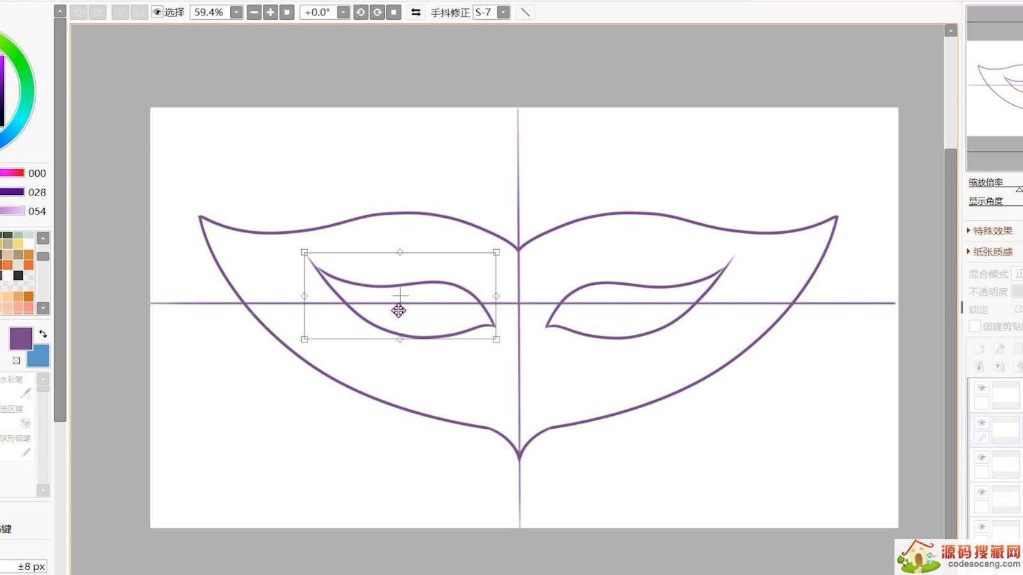
Task: Rotate the canvas view counterclockwise
Action: [x=361, y=12]
